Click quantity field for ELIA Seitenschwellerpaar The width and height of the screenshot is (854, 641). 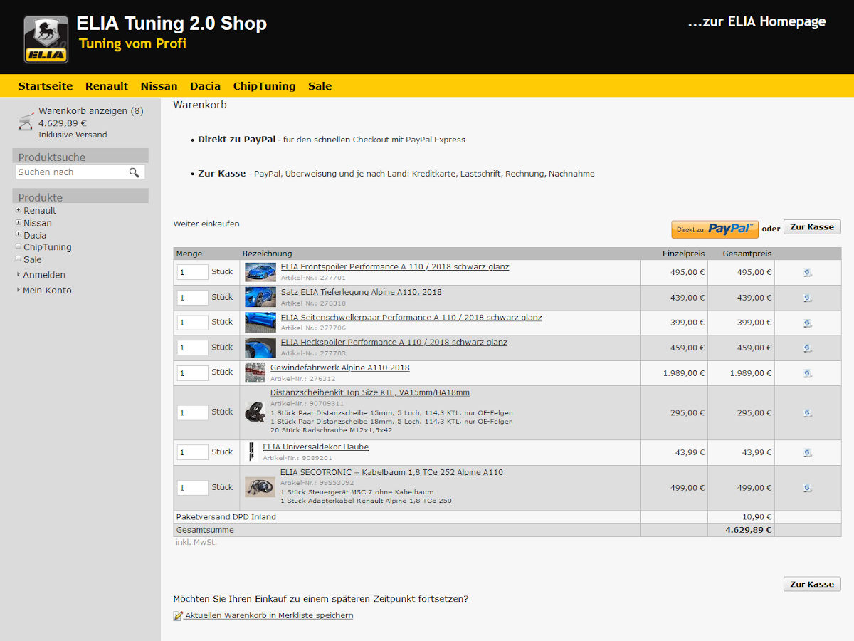click(x=193, y=323)
